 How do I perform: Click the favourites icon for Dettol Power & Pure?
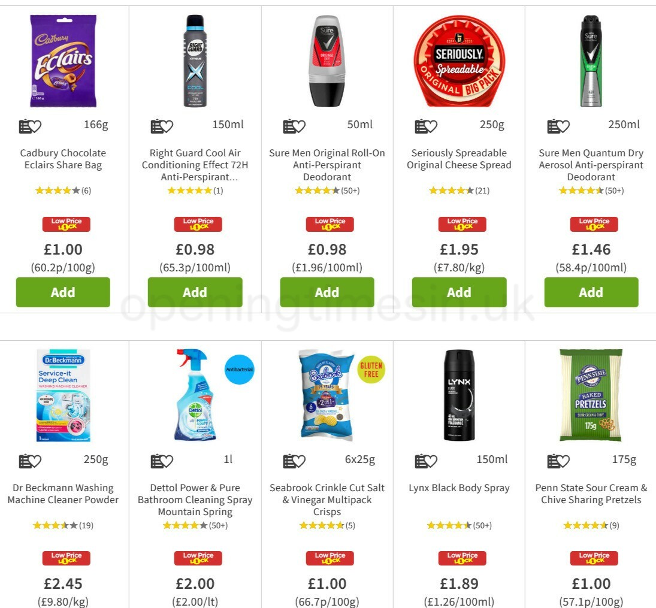tap(161, 460)
